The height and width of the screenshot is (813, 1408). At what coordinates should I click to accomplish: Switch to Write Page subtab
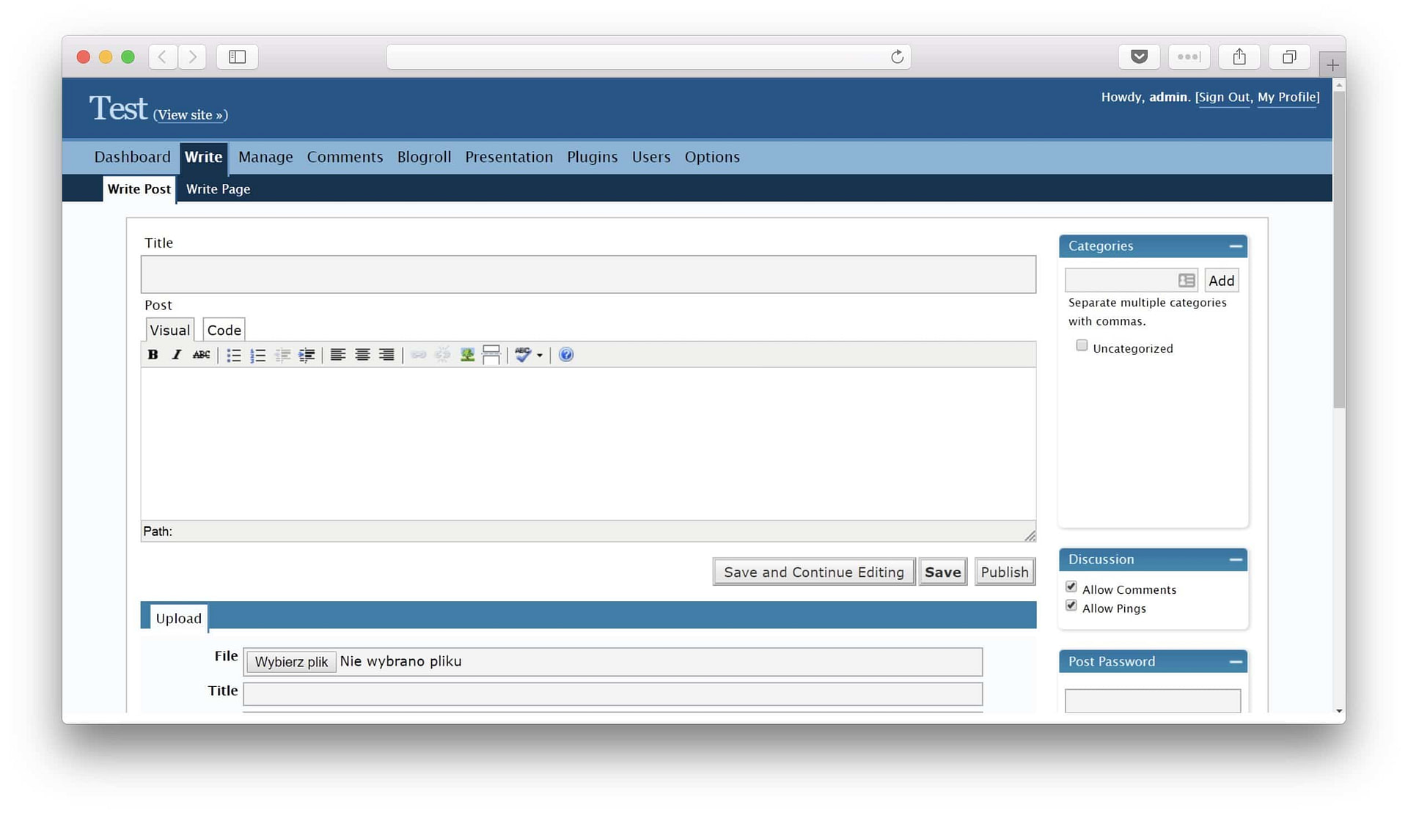pos(218,189)
